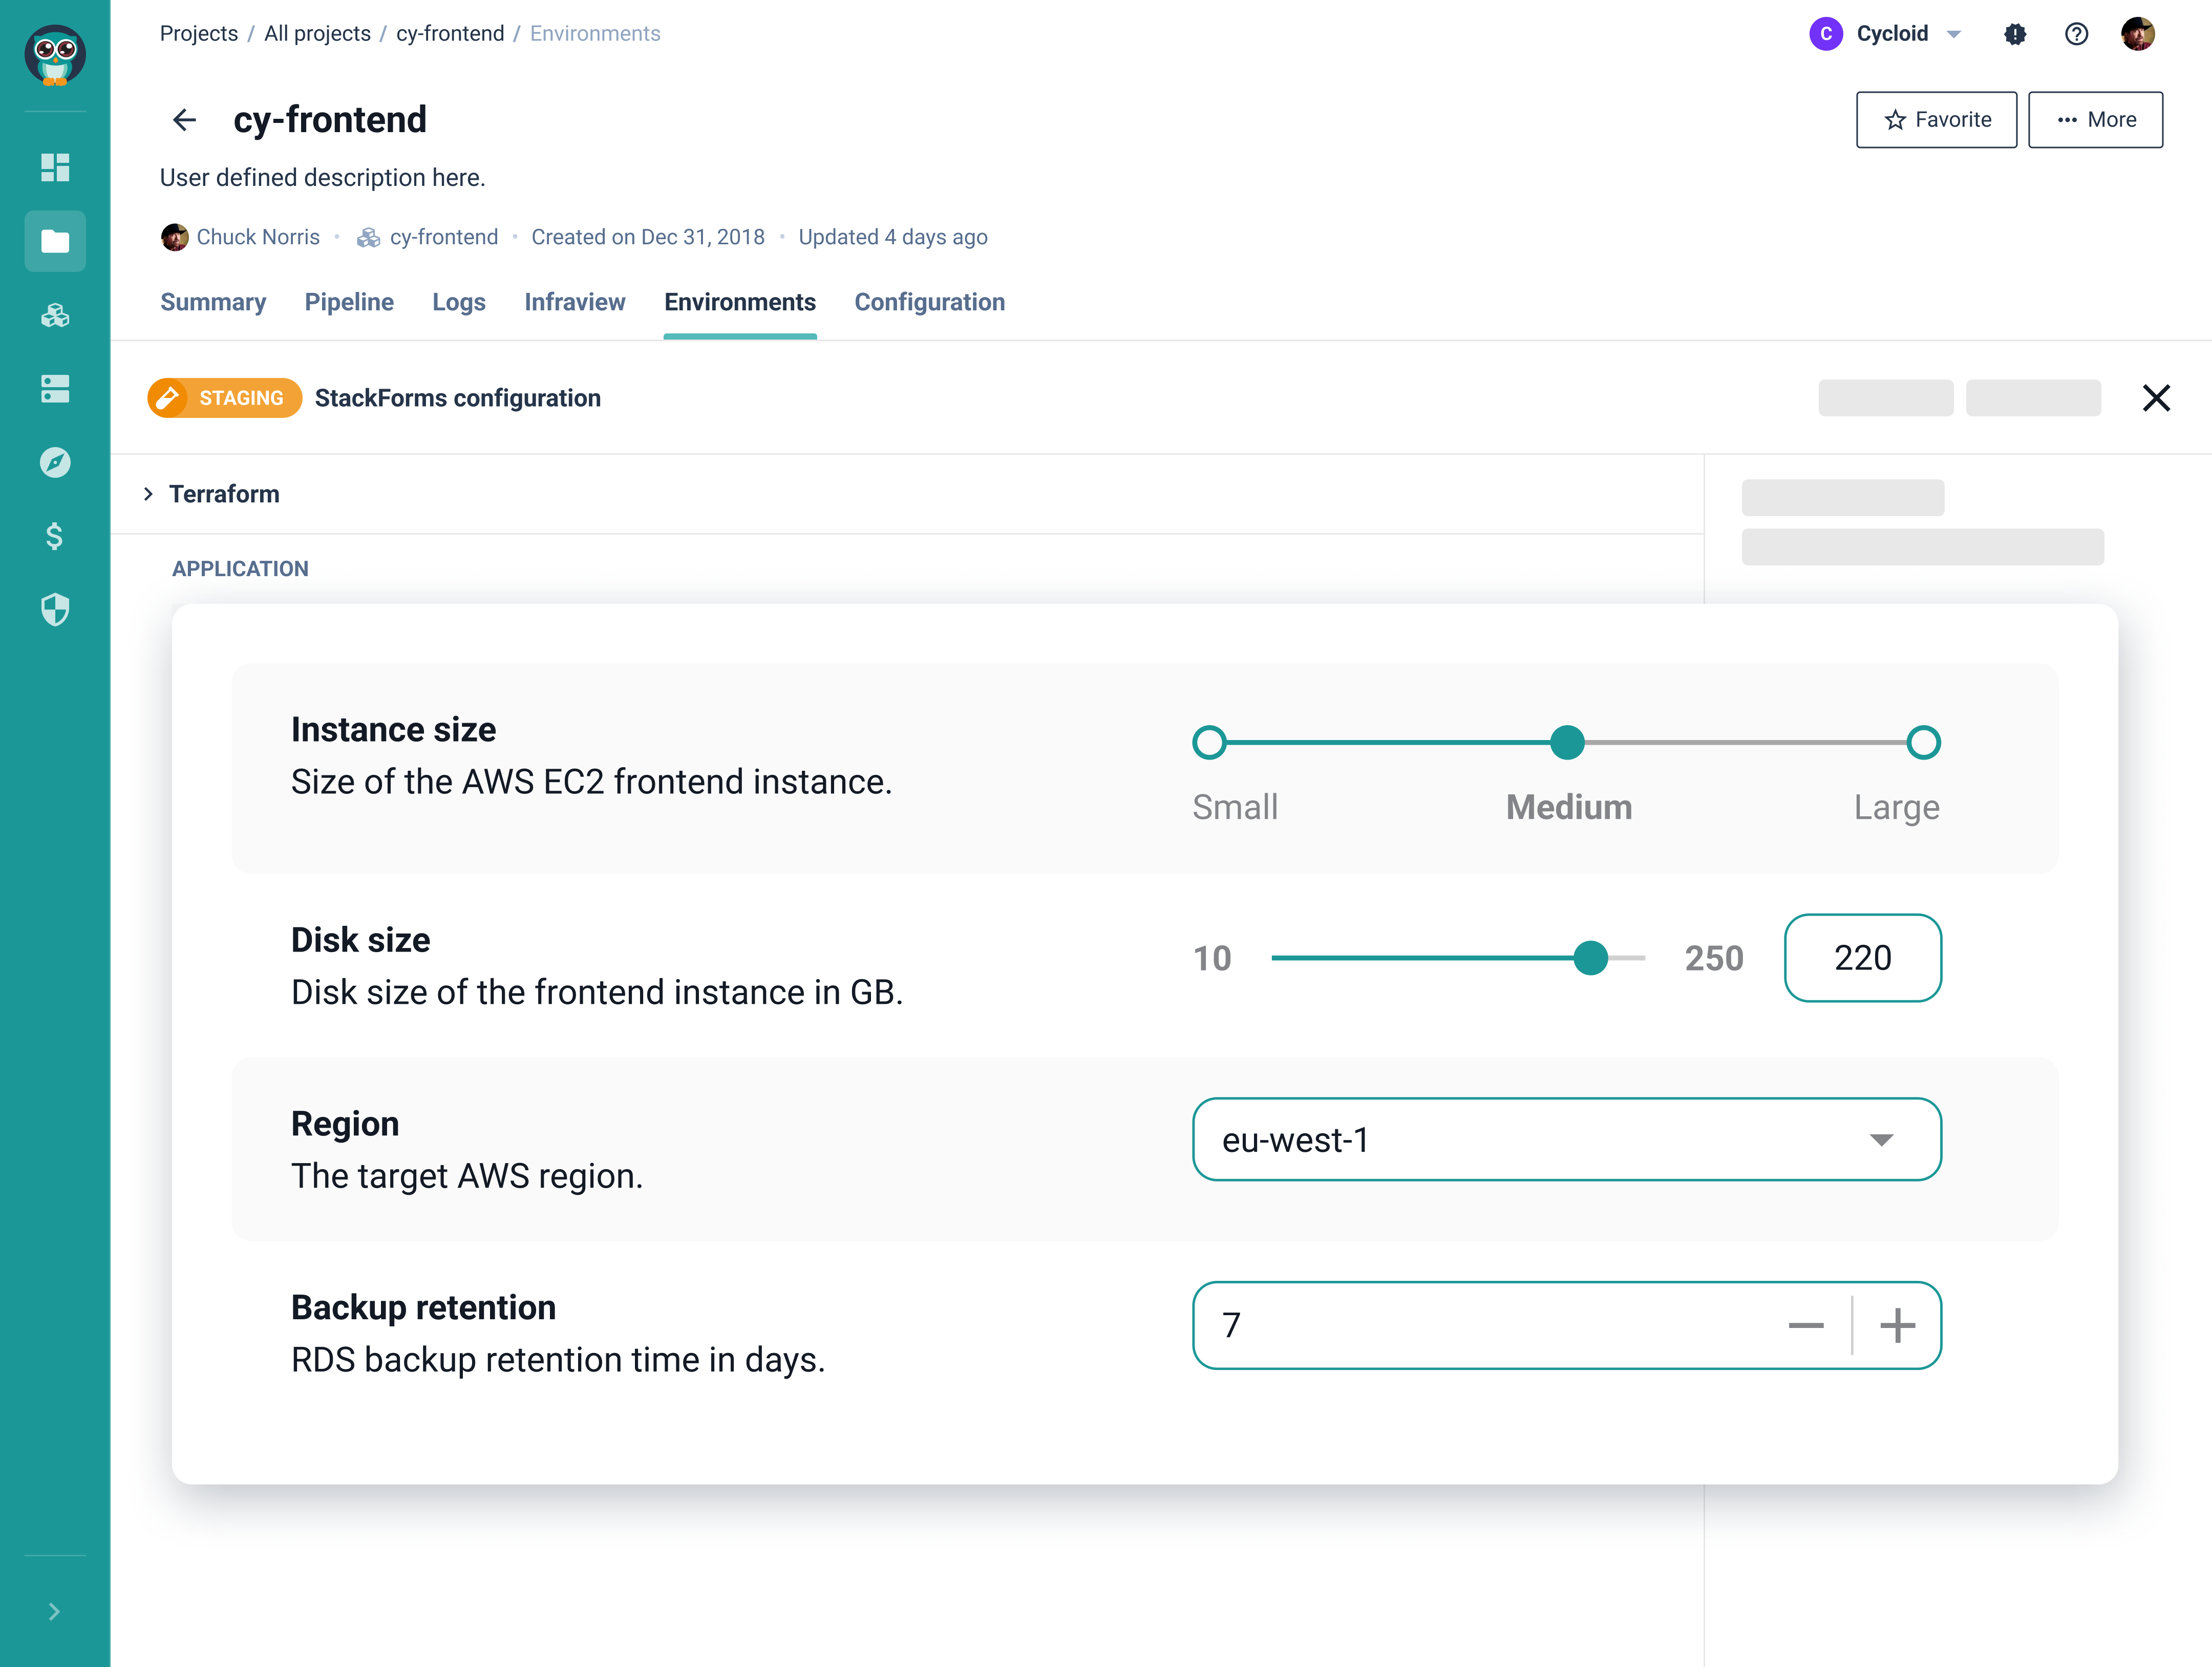The height and width of the screenshot is (1667, 2212).
Task: Click the Credentials list icon in sidebar
Action: 55,389
